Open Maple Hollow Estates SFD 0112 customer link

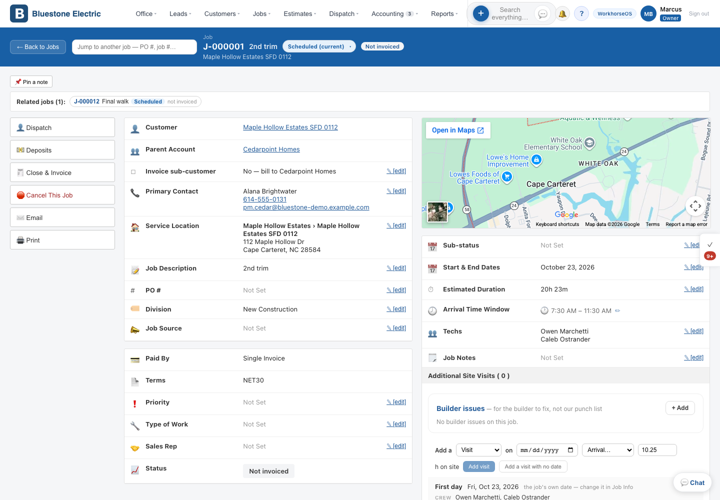(290, 127)
